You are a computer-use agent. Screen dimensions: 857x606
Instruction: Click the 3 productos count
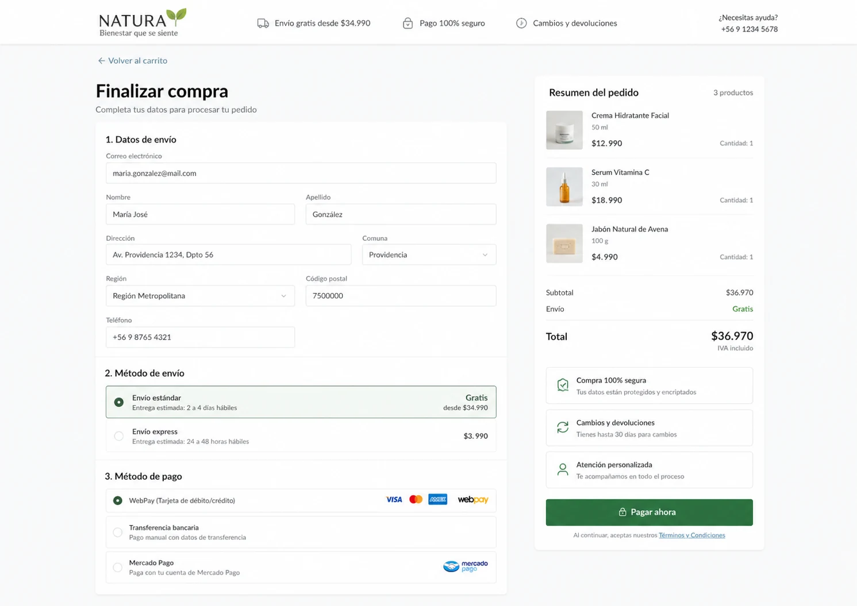coord(733,93)
